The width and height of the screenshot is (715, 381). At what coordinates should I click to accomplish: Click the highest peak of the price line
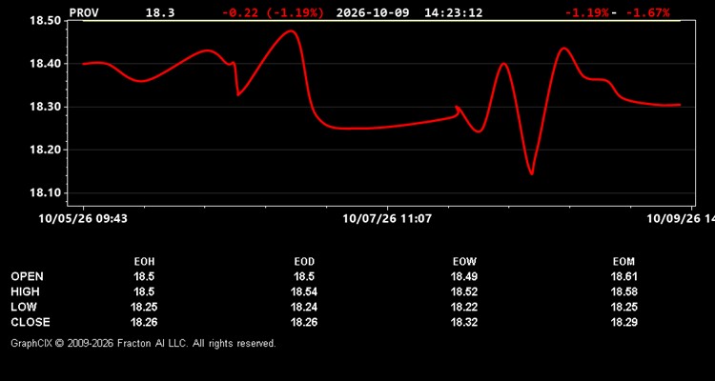292,31
